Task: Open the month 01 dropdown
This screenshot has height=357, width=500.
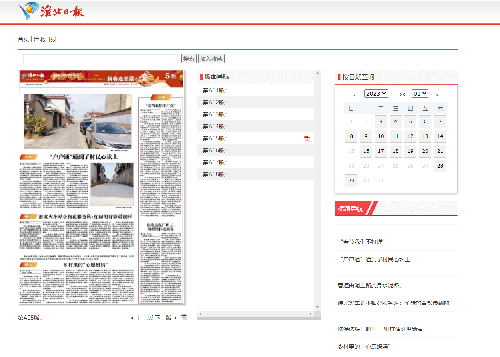Action: click(420, 94)
